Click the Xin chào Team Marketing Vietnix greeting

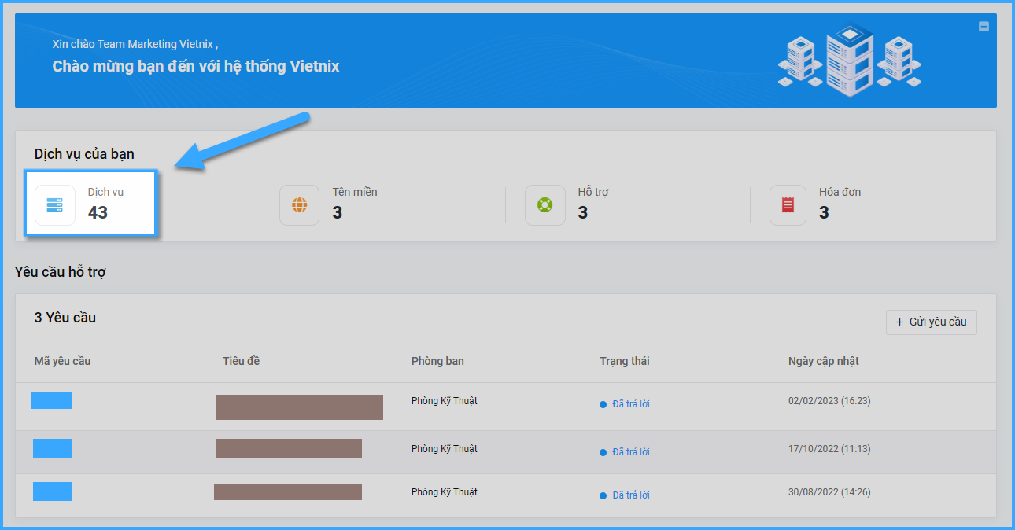135,44
